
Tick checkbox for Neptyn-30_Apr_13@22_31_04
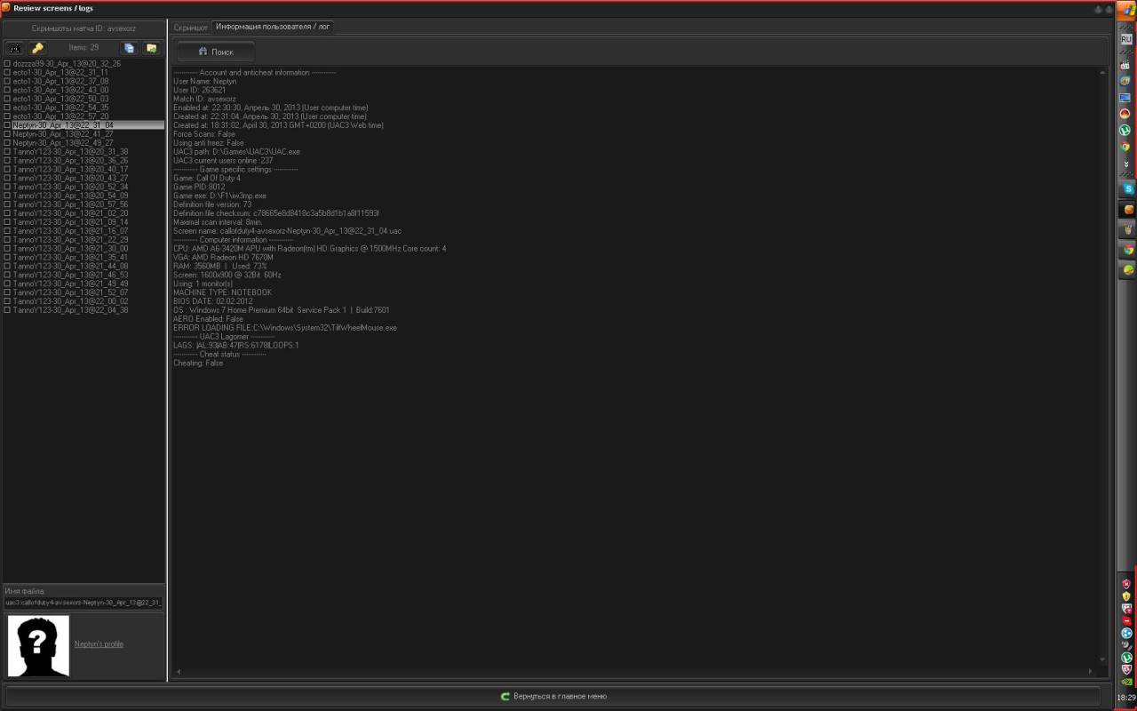pyautogui.click(x=7, y=125)
